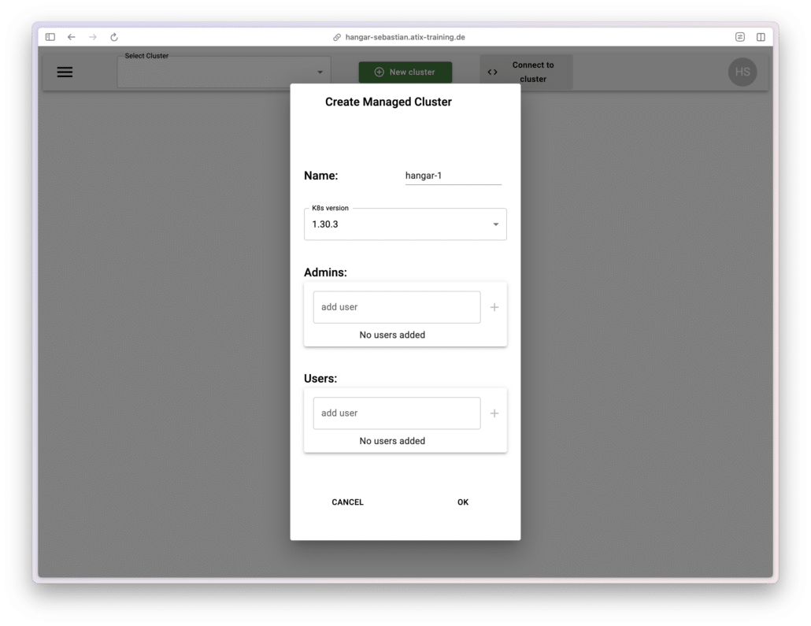Click the browser forward arrow

coord(93,37)
